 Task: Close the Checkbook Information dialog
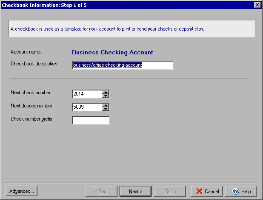coord(257,5)
